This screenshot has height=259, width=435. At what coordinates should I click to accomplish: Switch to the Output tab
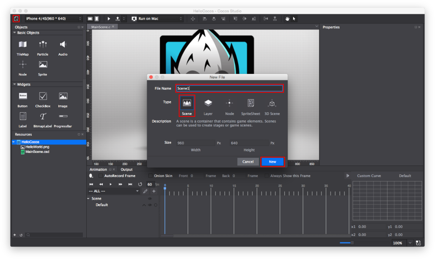point(127,169)
